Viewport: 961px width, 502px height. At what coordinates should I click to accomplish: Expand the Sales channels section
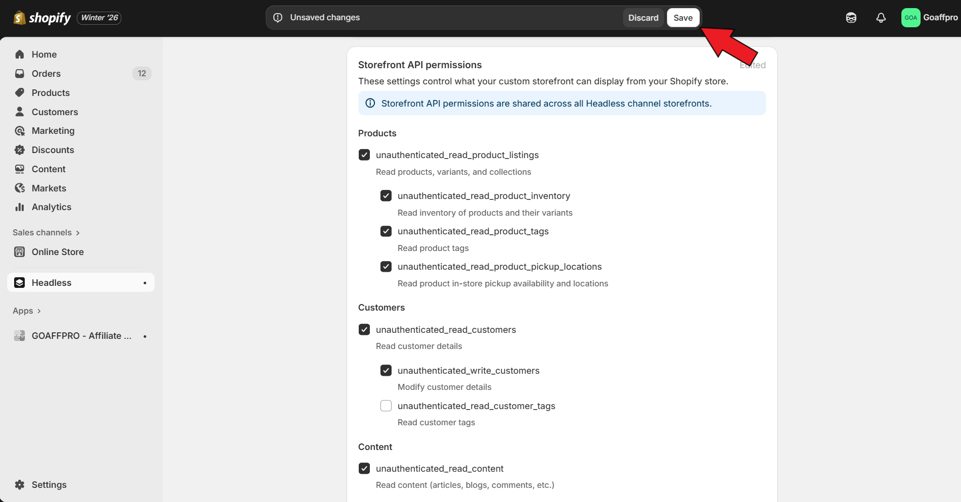46,233
